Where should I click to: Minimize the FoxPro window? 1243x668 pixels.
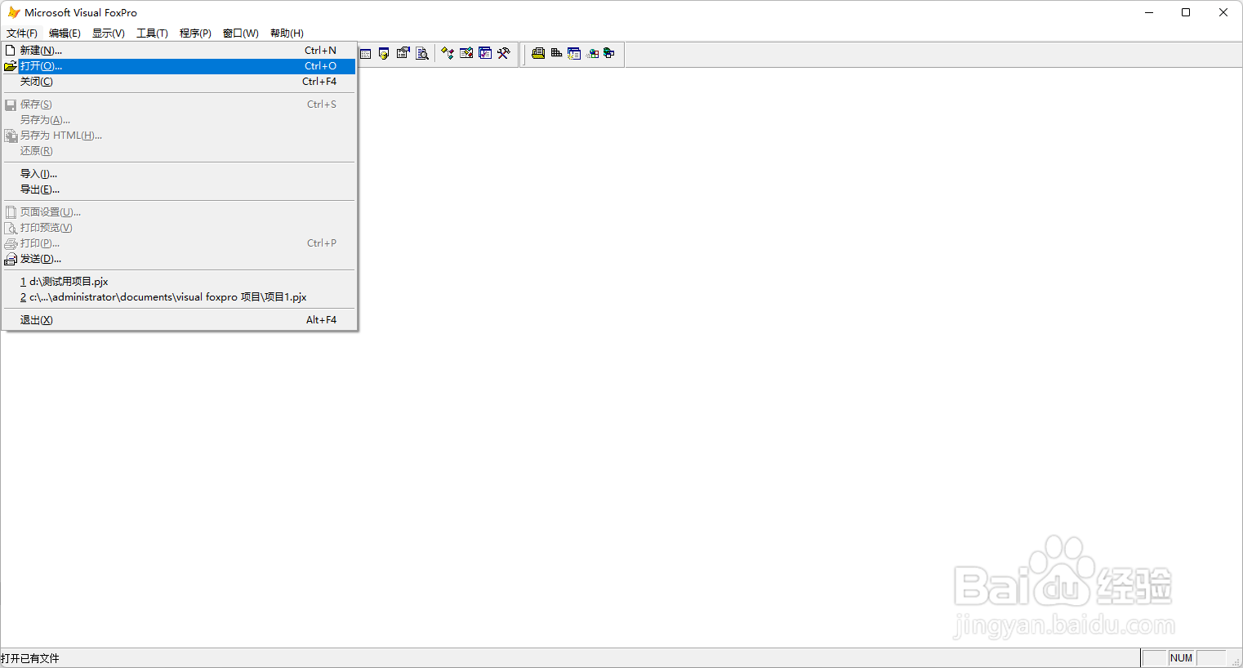coord(1149,12)
